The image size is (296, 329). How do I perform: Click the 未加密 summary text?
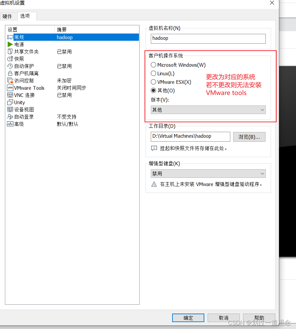[64, 81]
